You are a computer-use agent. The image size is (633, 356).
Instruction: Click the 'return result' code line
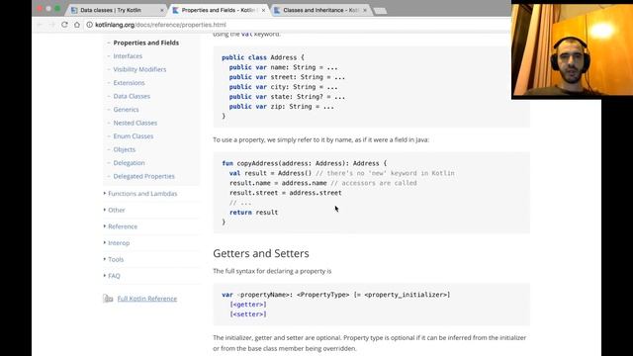(x=253, y=213)
